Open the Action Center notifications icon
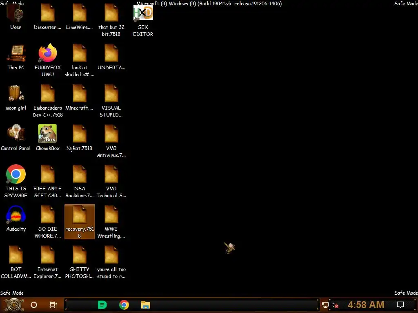 click(x=400, y=305)
